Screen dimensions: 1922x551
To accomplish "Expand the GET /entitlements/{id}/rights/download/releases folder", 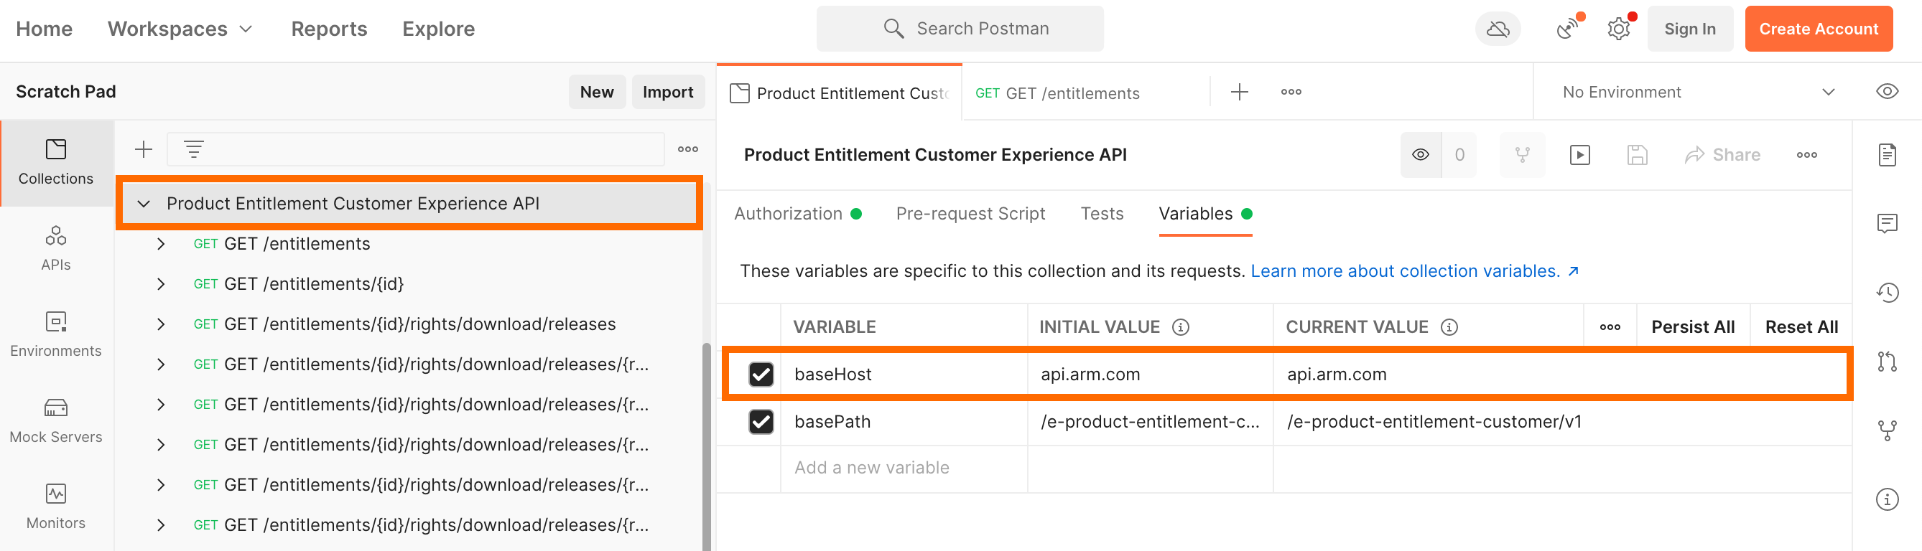I will 160,324.
